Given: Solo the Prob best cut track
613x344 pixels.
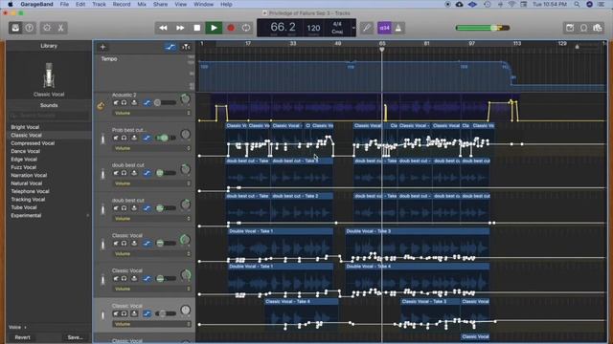Looking at the screenshot, I should (124, 138).
